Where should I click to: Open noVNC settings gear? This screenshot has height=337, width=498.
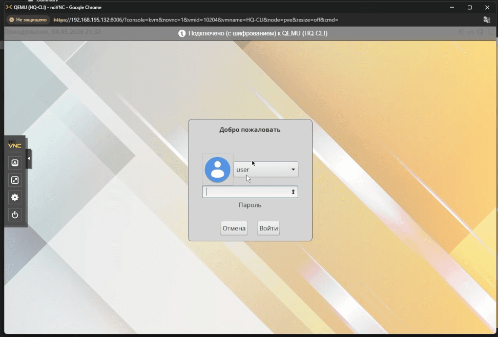coord(15,198)
